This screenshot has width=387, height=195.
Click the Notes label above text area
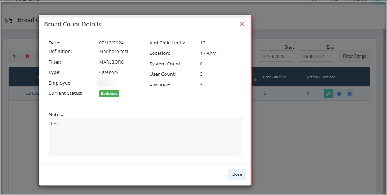point(56,114)
